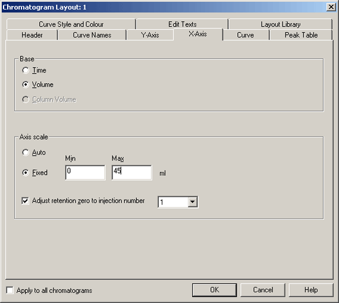Switch to the Y-Axis tab
Image resolution: width=339 pixels, height=303 pixels.
coord(150,35)
